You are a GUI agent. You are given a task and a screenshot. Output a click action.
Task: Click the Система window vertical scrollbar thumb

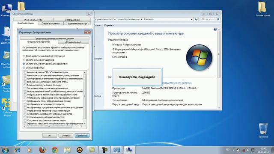[x=219, y=54]
